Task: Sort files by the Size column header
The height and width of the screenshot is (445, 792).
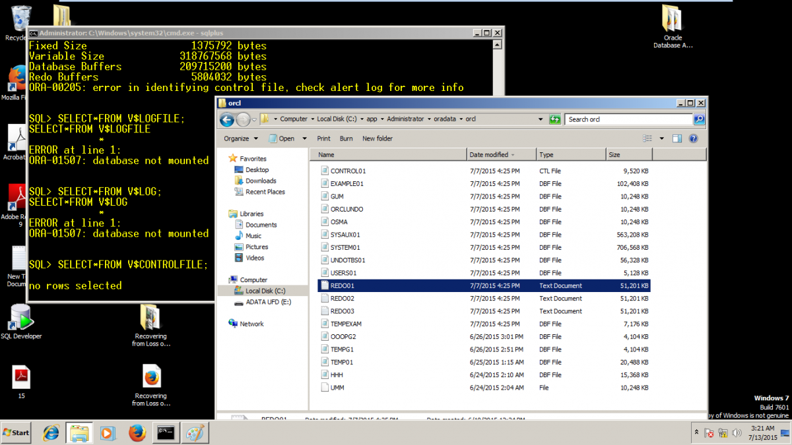Action: [628, 155]
